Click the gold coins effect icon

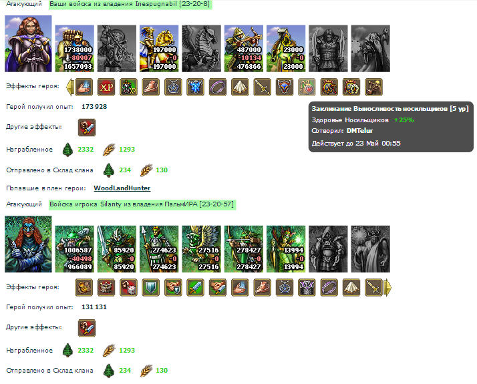coord(84,287)
